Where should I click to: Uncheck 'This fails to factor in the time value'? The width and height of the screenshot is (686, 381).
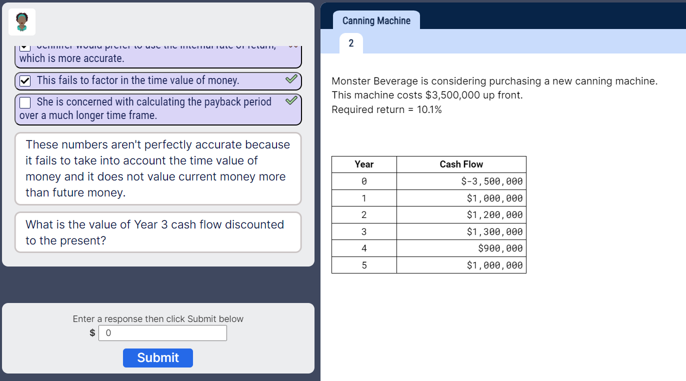(x=24, y=80)
